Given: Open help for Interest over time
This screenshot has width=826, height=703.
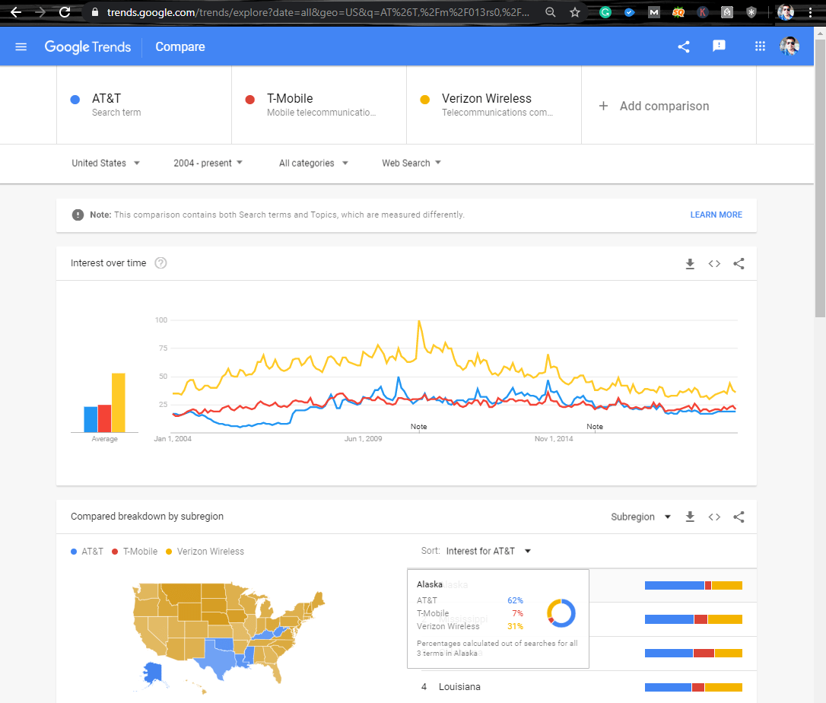Looking at the screenshot, I should (160, 263).
